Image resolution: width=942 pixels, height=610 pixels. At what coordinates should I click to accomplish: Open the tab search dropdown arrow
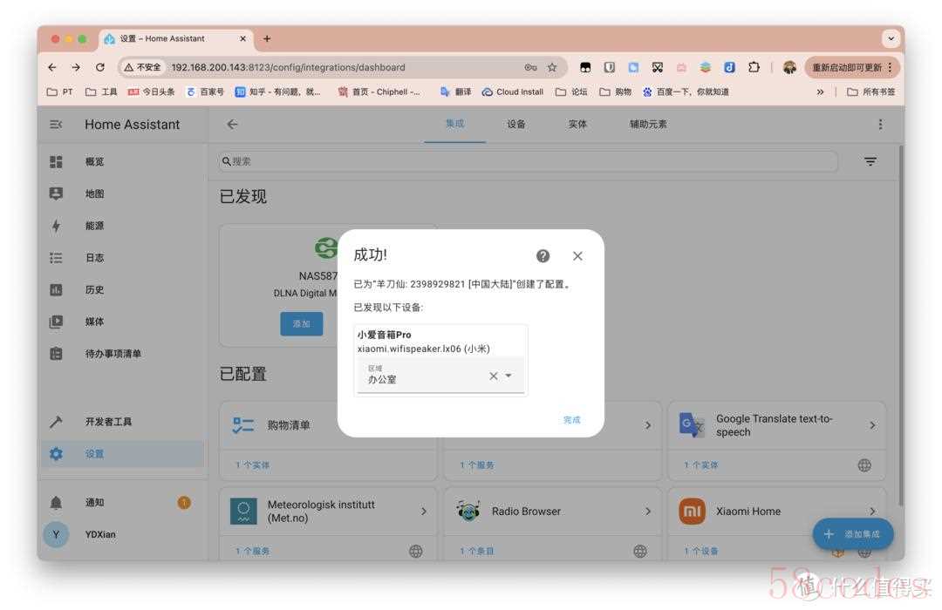pos(891,38)
